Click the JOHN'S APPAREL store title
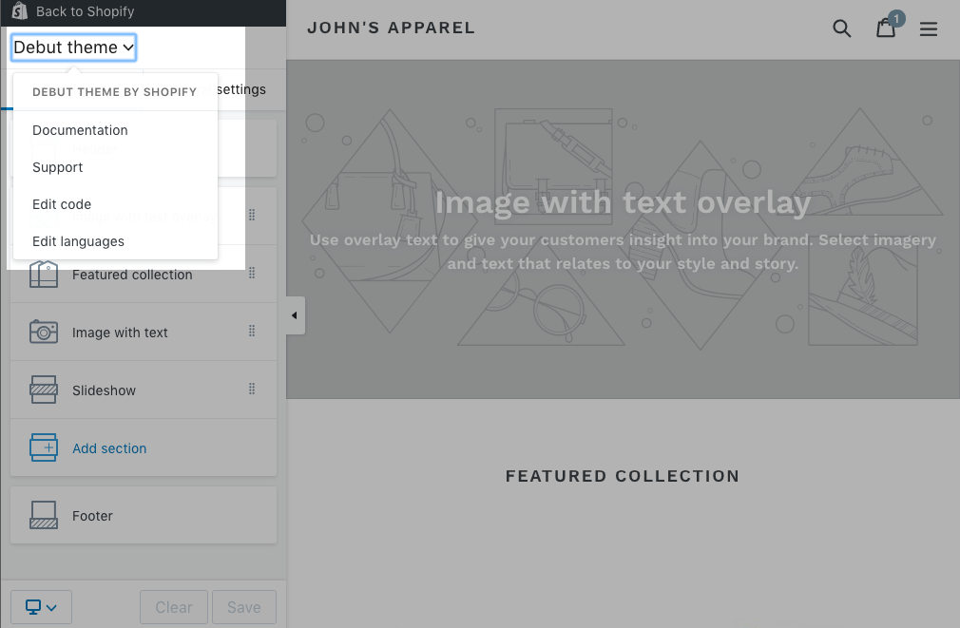The width and height of the screenshot is (960, 628). tap(392, 29)
